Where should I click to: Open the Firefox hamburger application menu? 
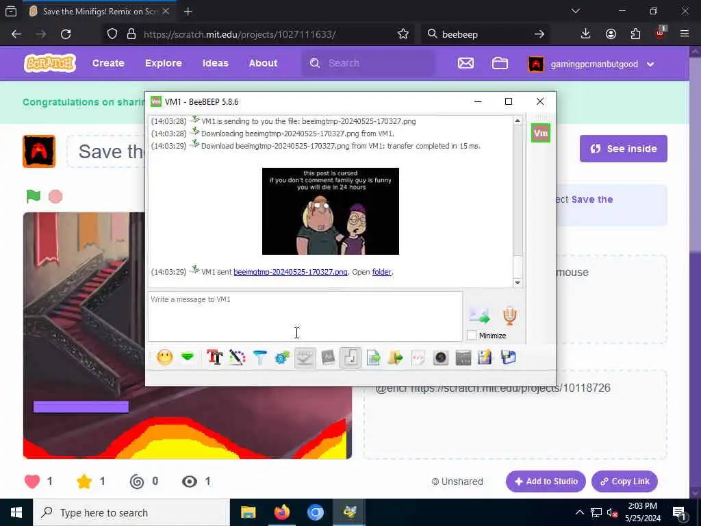pyautogui.click(x=685, y=34)
